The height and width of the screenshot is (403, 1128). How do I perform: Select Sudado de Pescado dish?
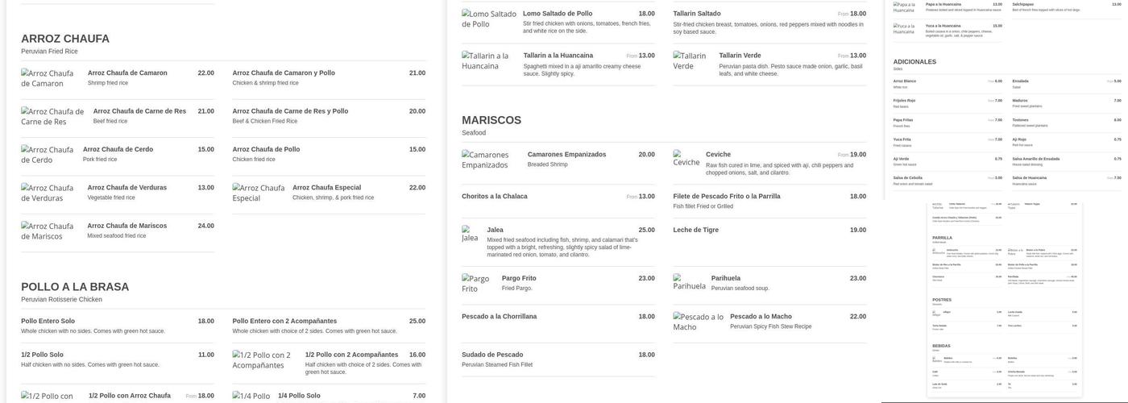[492, 355]
